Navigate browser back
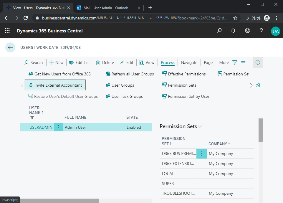 7,18
